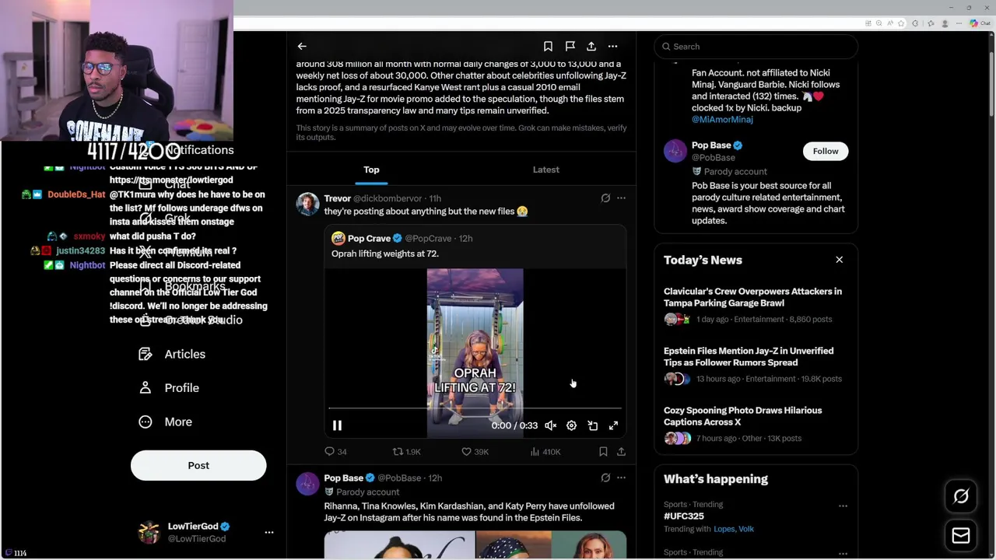Repost Trevor's post showing 1.9K reposts
Image resolution: width=996 pixels, height=560 pixels.
(x=406, y=451)
